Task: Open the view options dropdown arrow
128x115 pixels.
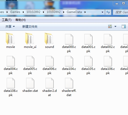Action: tap(115, 26)
